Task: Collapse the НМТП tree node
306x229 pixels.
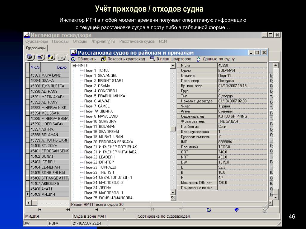Action: pyautogui.click(x=74, y=66)
